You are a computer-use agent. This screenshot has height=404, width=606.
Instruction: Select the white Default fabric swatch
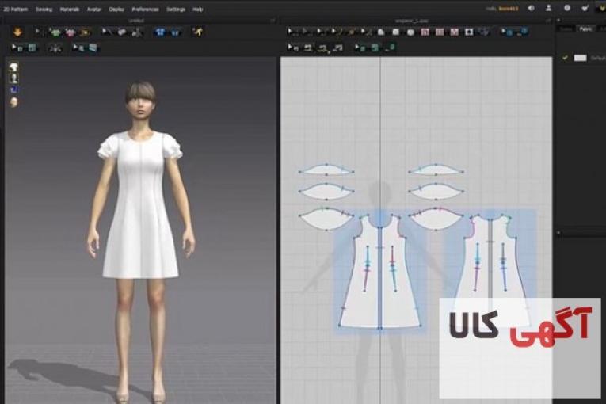click(x=580, y=58)
